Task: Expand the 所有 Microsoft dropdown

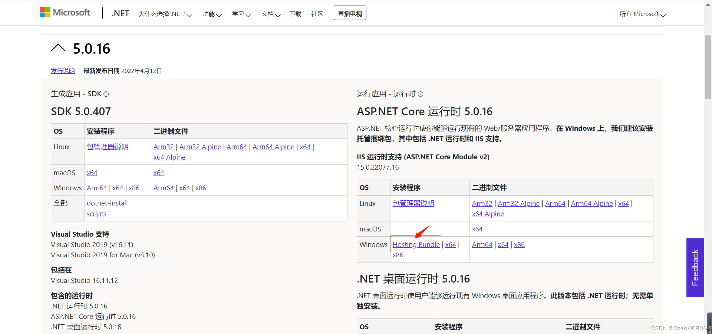Action: [642, 14]
